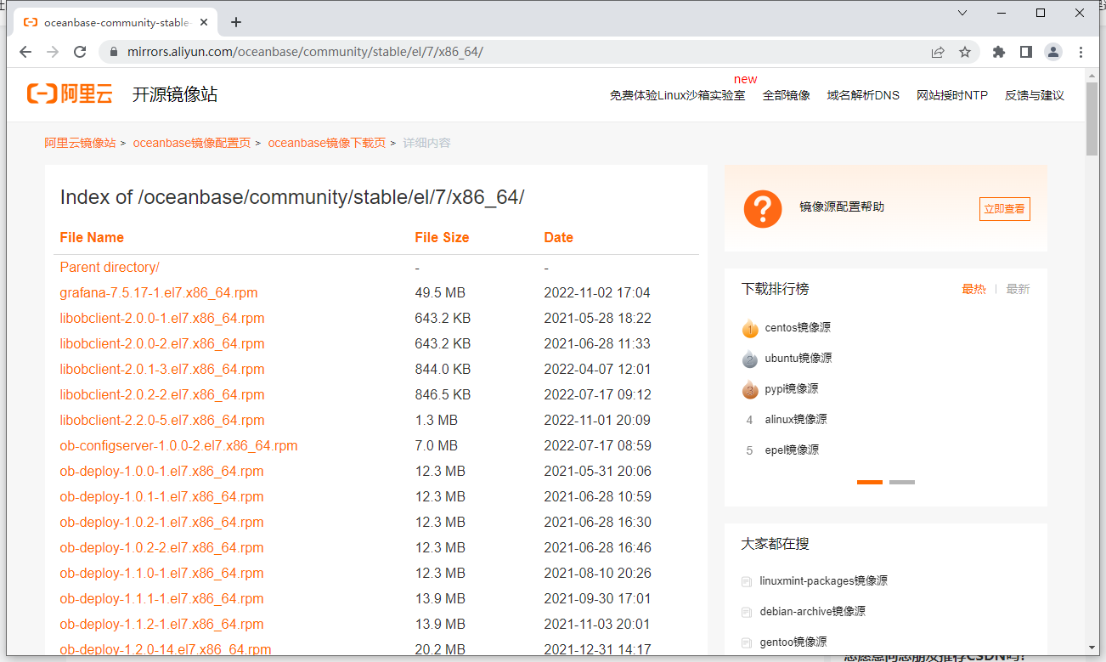Download libobclient-2.2.0-5.el7.x86_64.rpm

point(162,420)
